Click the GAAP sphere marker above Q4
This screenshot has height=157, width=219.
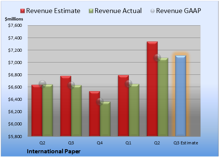(x=100, y=102)
